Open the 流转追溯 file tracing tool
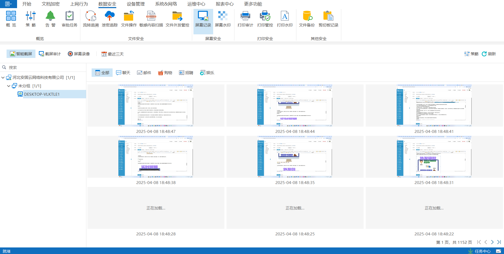The width and height of the screenshot is (504, 254). tap(91, 19)
